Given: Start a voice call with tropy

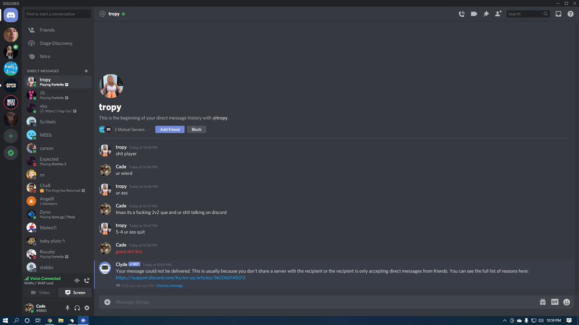Looking at the screenshot, I should tap(461, 14).
